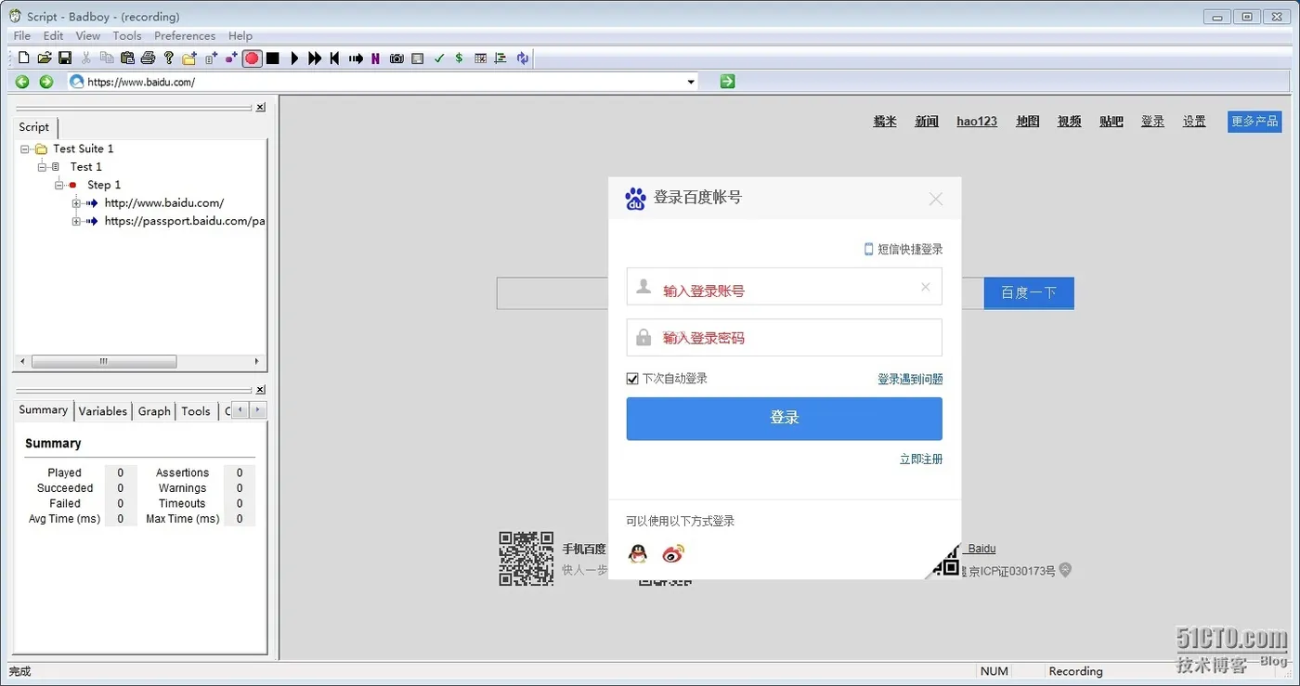Collapse the Test 1 node
The width and height of the screenshot is (1300, 686).
point(42,167)
